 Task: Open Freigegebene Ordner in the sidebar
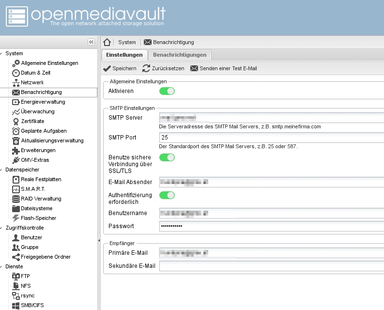click(46, 257)
